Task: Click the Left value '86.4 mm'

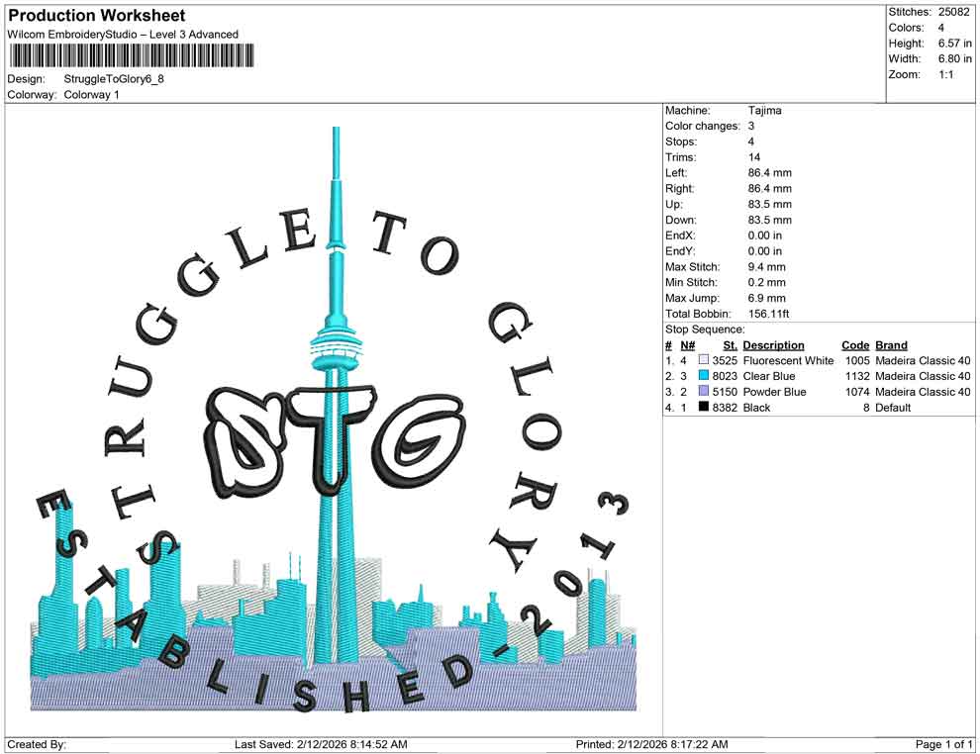Action: click(x=770, y=173)
